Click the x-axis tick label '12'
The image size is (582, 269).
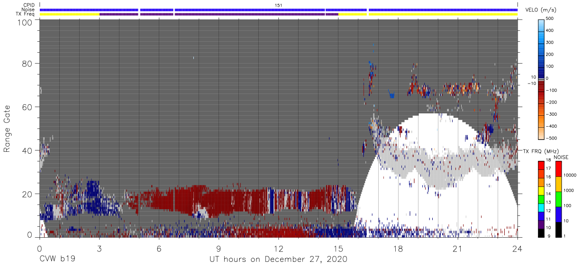click(x=278, y=249)
